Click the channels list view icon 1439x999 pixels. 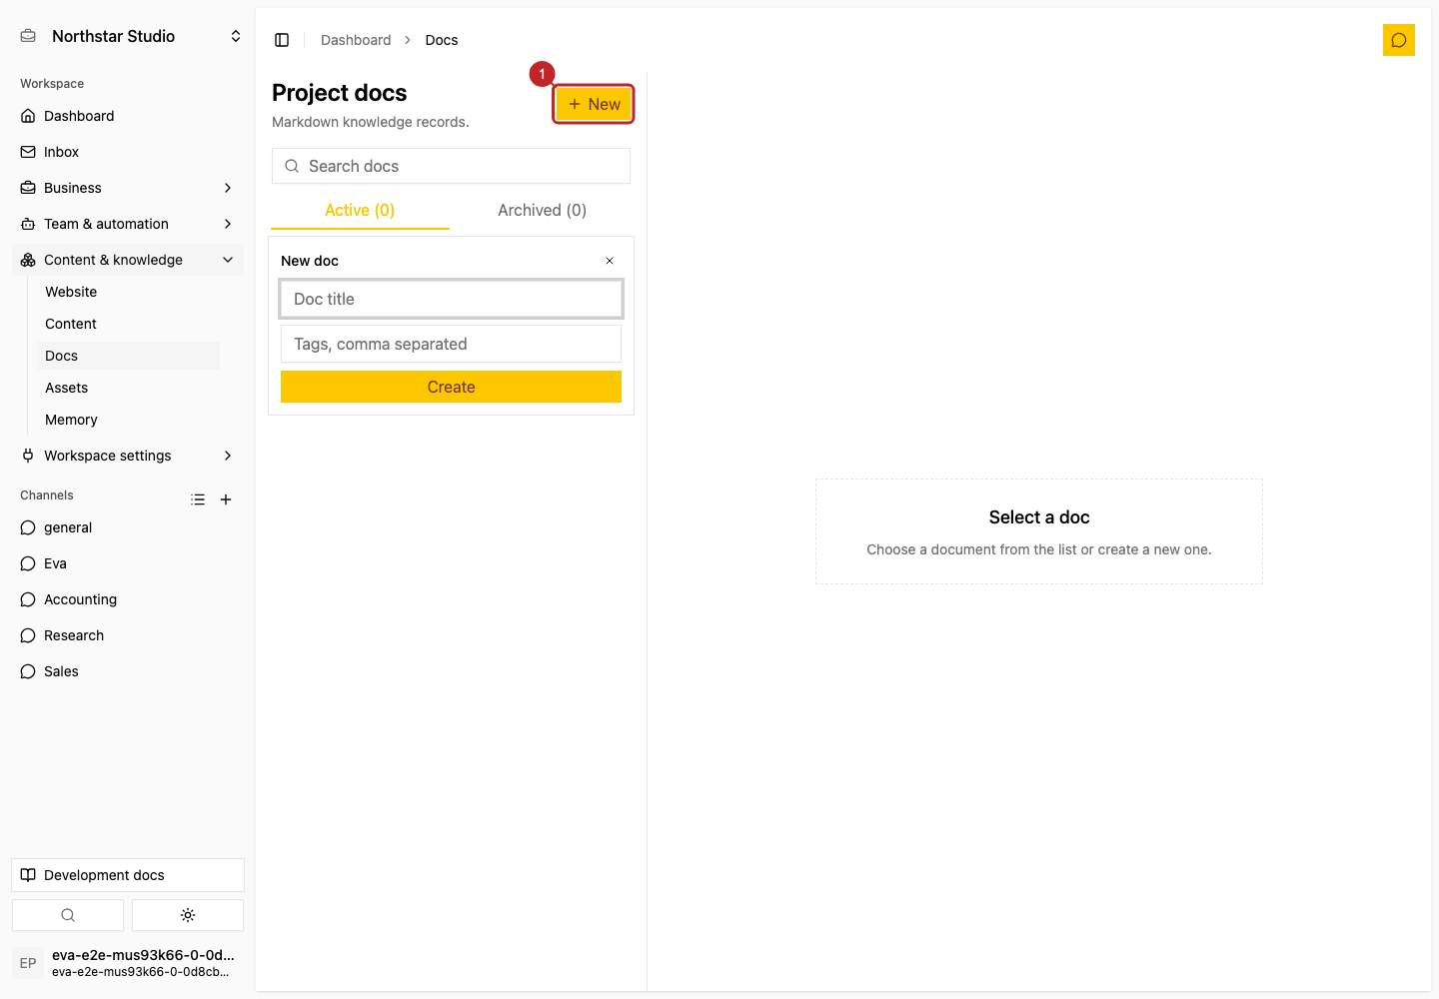(198, 499)
